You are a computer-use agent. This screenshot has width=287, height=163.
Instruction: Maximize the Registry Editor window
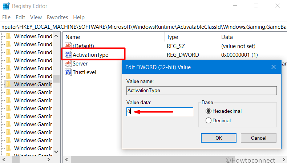point(256,6)
